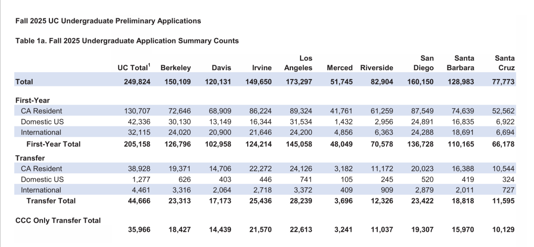Select CCC Only Transfer value 35,966
This screenshot has height=247, width=534.
tap(139, 230)
